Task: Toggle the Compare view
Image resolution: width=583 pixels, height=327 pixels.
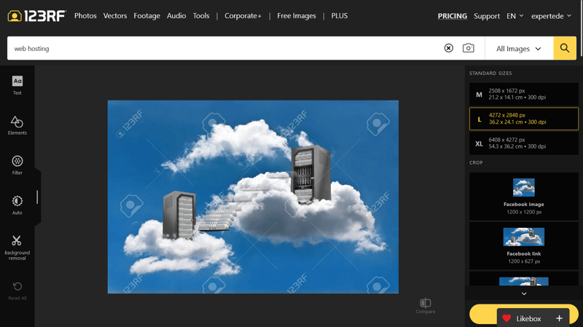Action: click(x=426, y=306)
